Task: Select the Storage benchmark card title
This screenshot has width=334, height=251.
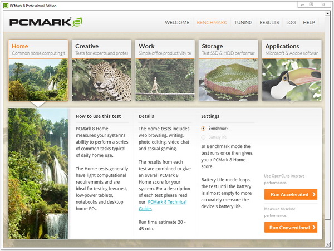Action: (x=212, y=46)
